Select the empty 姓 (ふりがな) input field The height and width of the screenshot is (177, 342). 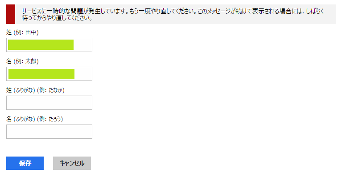click(x=49, y=103)
